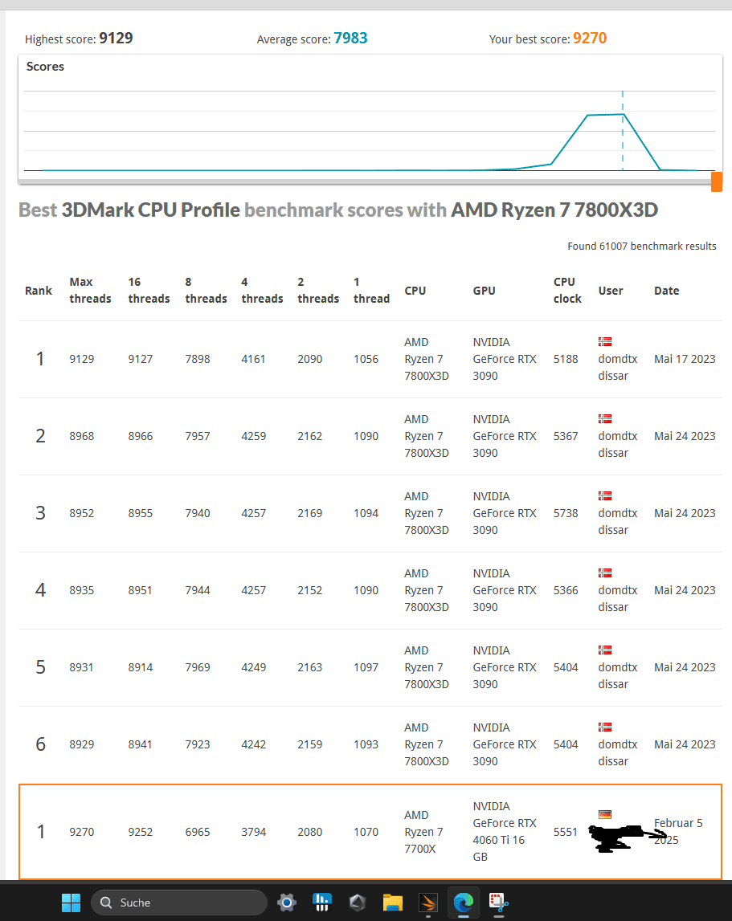
Task: Click the German flag in highlighted row
Action: pos(605,814)
